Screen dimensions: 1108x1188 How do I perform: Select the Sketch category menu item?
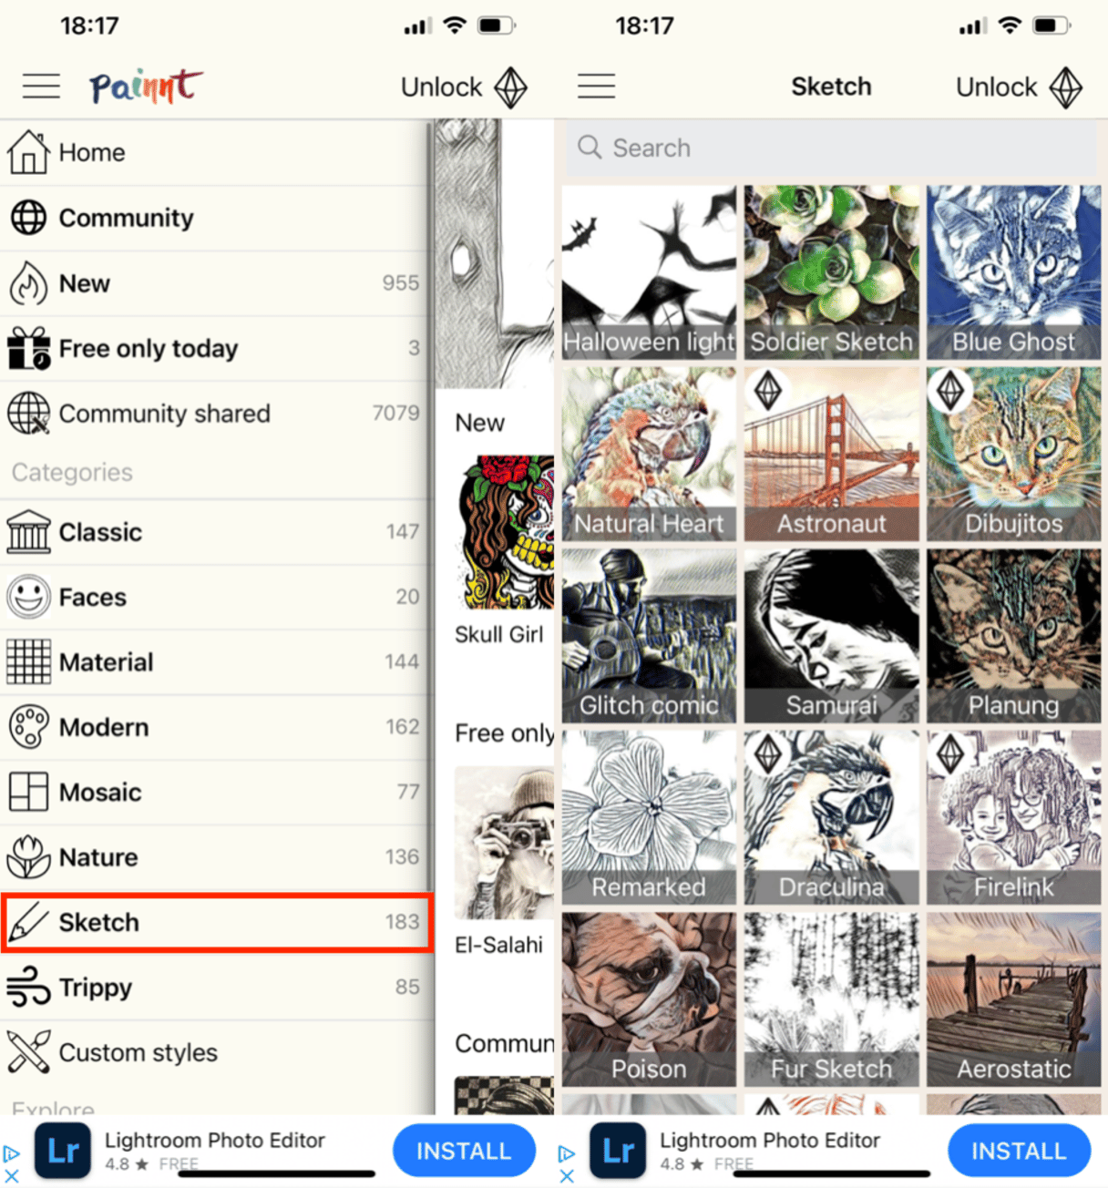tap(217, 923)
